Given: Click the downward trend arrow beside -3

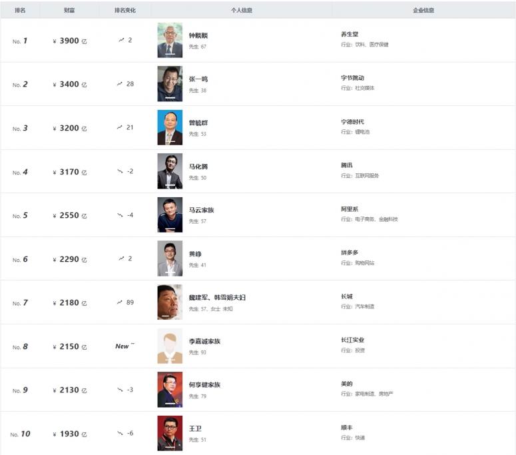Looking at the screenshot, I should [120, 390].
